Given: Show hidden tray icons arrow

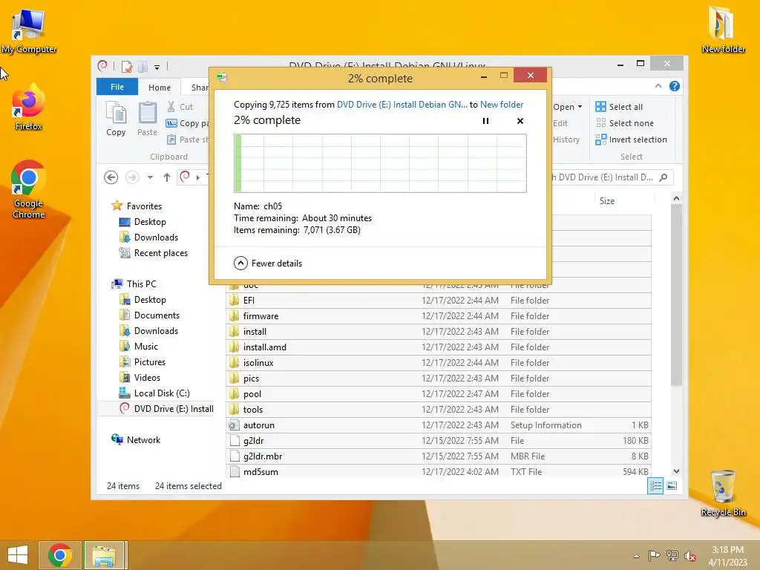Looking at the screenshot, I should 636,556.
